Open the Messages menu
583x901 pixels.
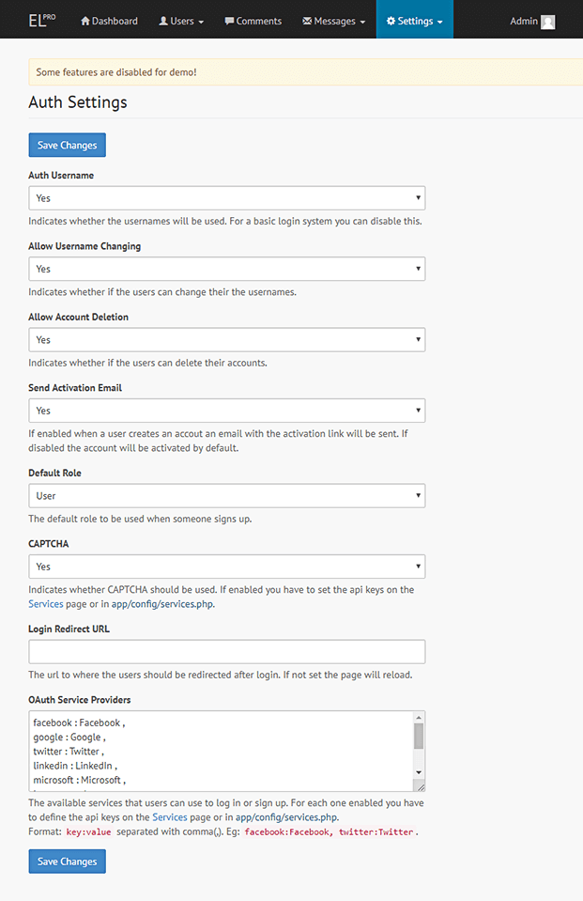coord(333,20)
